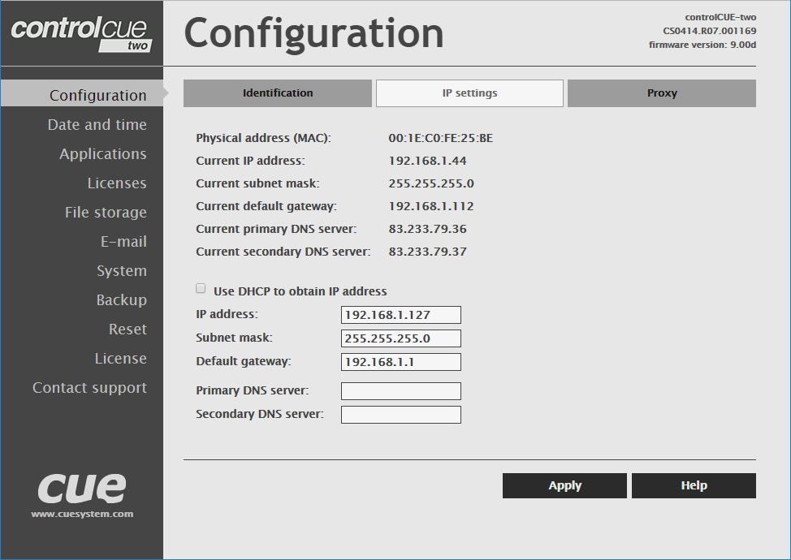Click the Default gateway field
The image size is (791, 560).
401,362
